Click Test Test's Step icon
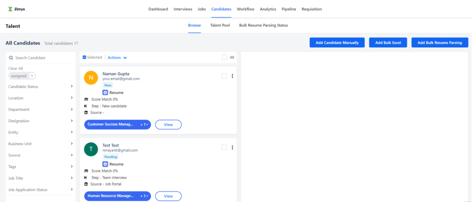Viewport: 475px width, 202px height. 86,177
